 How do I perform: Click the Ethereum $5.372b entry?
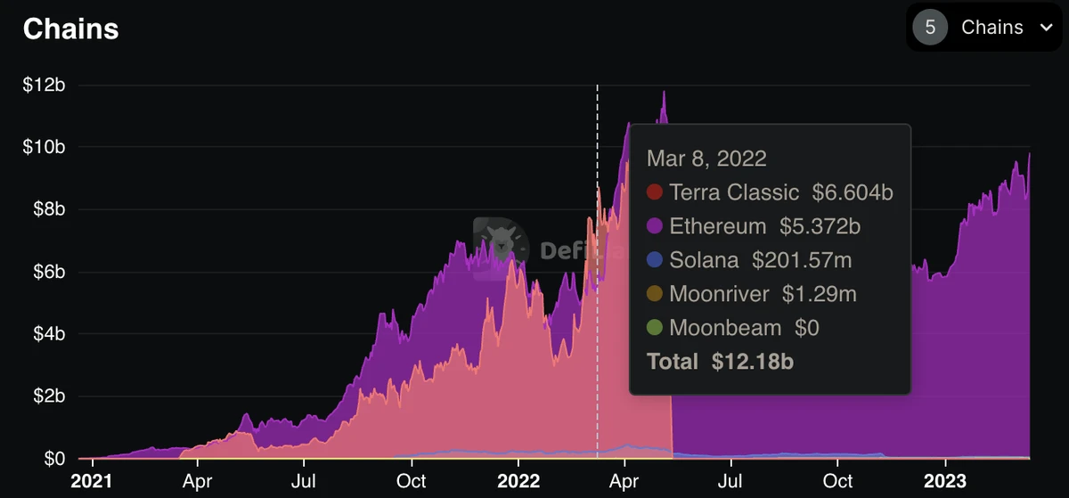(x=764, y=226)
